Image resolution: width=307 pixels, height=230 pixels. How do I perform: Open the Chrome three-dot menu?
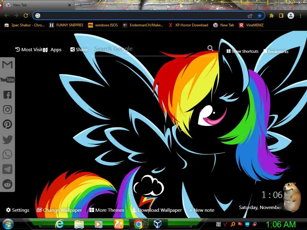click(300, 16)
